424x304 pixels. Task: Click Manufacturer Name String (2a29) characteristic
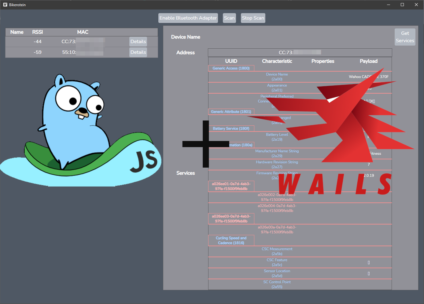pos(277,154)
